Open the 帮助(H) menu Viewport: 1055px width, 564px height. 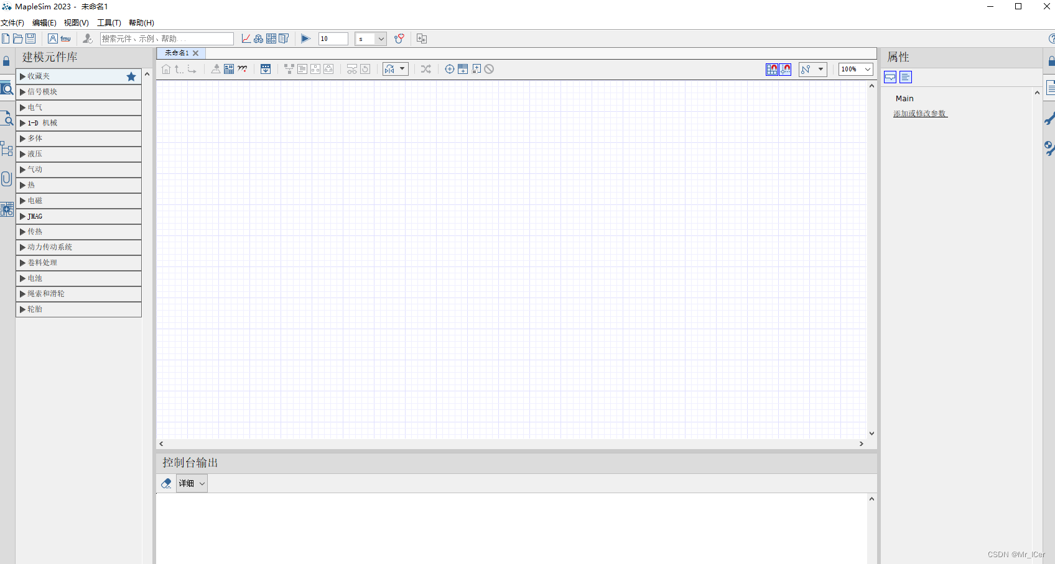(141, 23)
